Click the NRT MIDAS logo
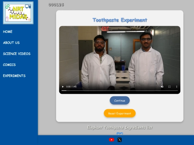Image resolution: width=194 pixels, height=145 pixels. click(x=18, y=13)
